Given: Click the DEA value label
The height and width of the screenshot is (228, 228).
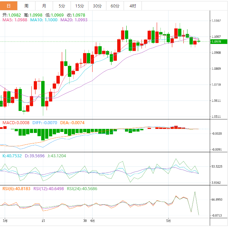Looking at the screenshot, I should [72, 122].
